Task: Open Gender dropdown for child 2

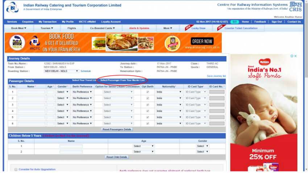Action: pos(203,152)
